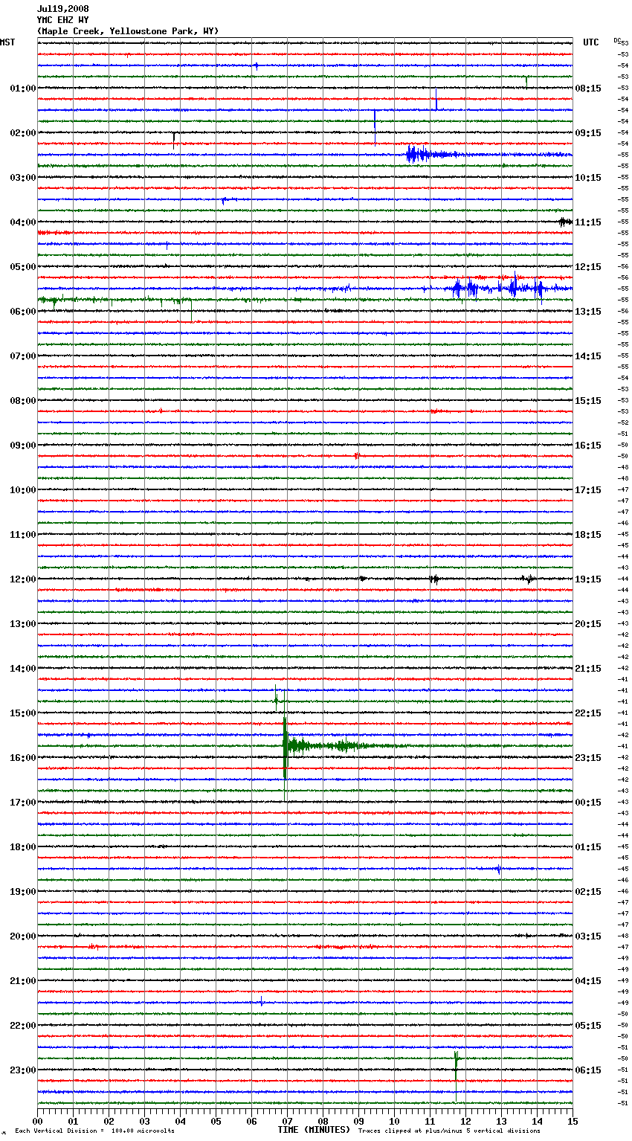Select the '12:15' UTC time label
The width and height of the screenshot is (632, 1141).
(x=588, y=267)
